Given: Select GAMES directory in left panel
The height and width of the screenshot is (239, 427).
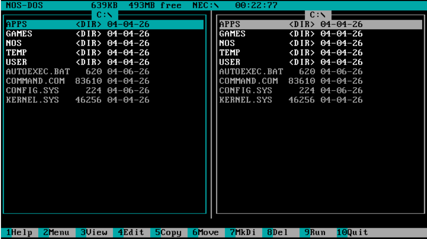Looking at the screenshot, I should pos(105,34).
